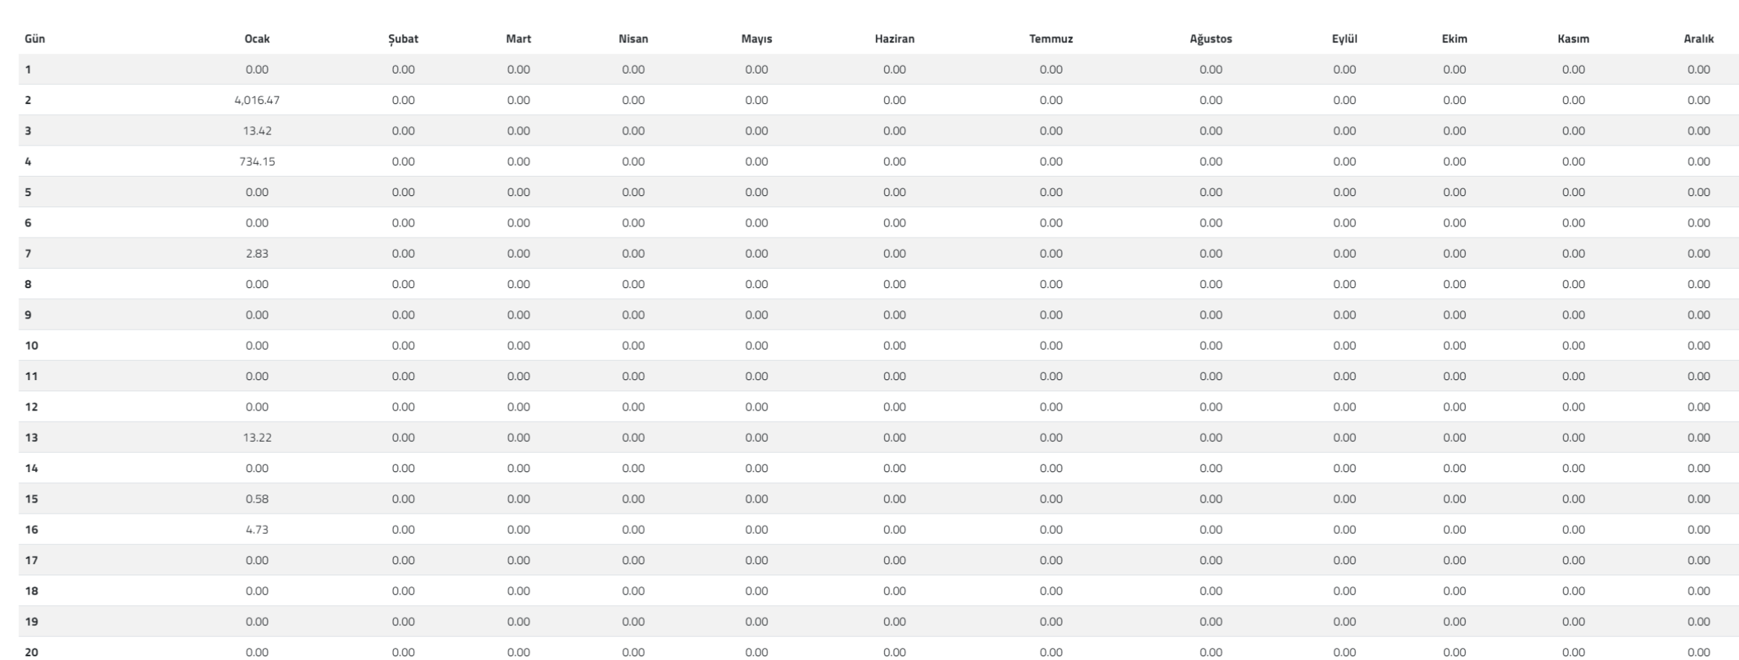Viewport: 1739px width, 660px height.
Task: Click the Aralık column header
Action: click(1699, 39)
